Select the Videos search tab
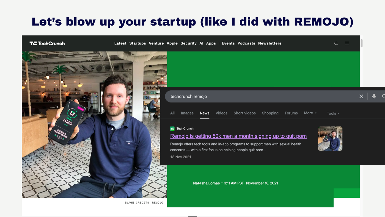The width and height of the screenshot is (385, 217). [221, 113]
